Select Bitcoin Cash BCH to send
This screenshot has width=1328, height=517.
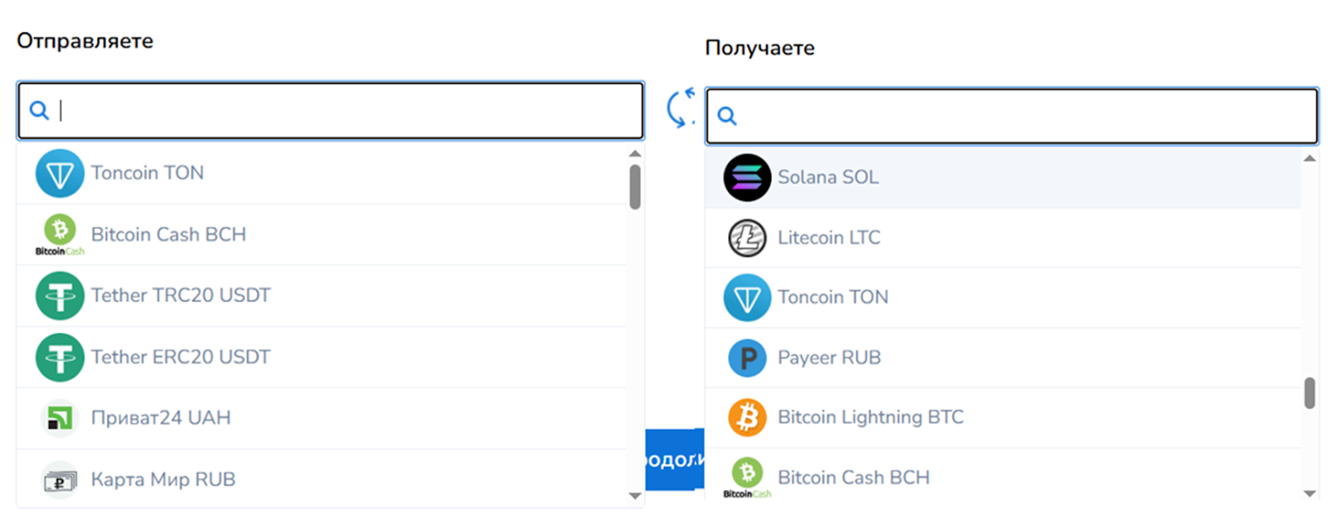[x=322, y=235]
